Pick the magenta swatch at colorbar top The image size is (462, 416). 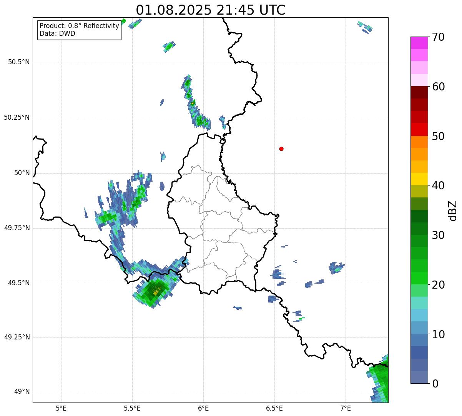(419, 43)
